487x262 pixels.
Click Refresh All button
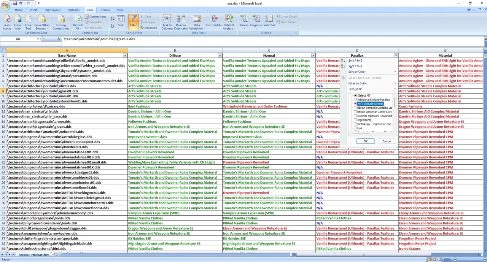[x=78, y=22]
